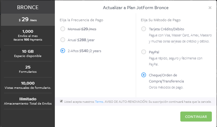This screenshot has height=127, width=217.
Task: Click the BRONCE plan header
Action: pyautogui.click(x=28, y=7)
